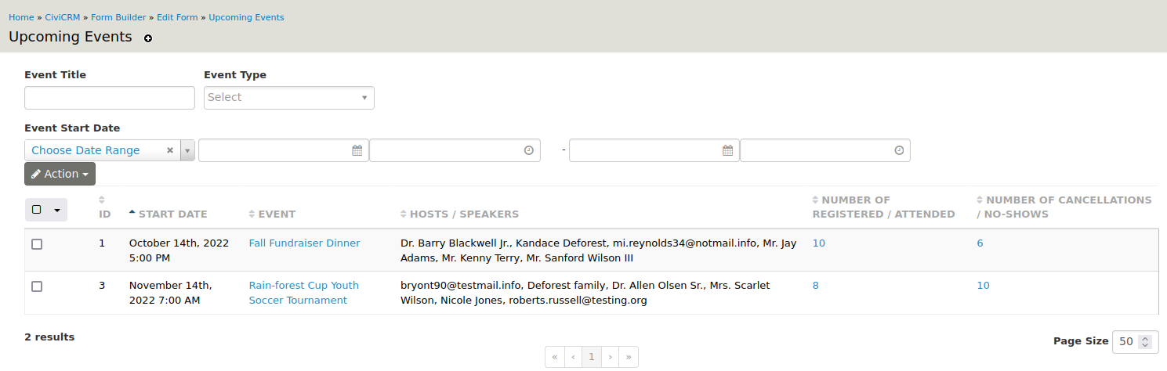
Task: Open clock picker for end time
Action: pyautogui.click(x=899, y=150)
